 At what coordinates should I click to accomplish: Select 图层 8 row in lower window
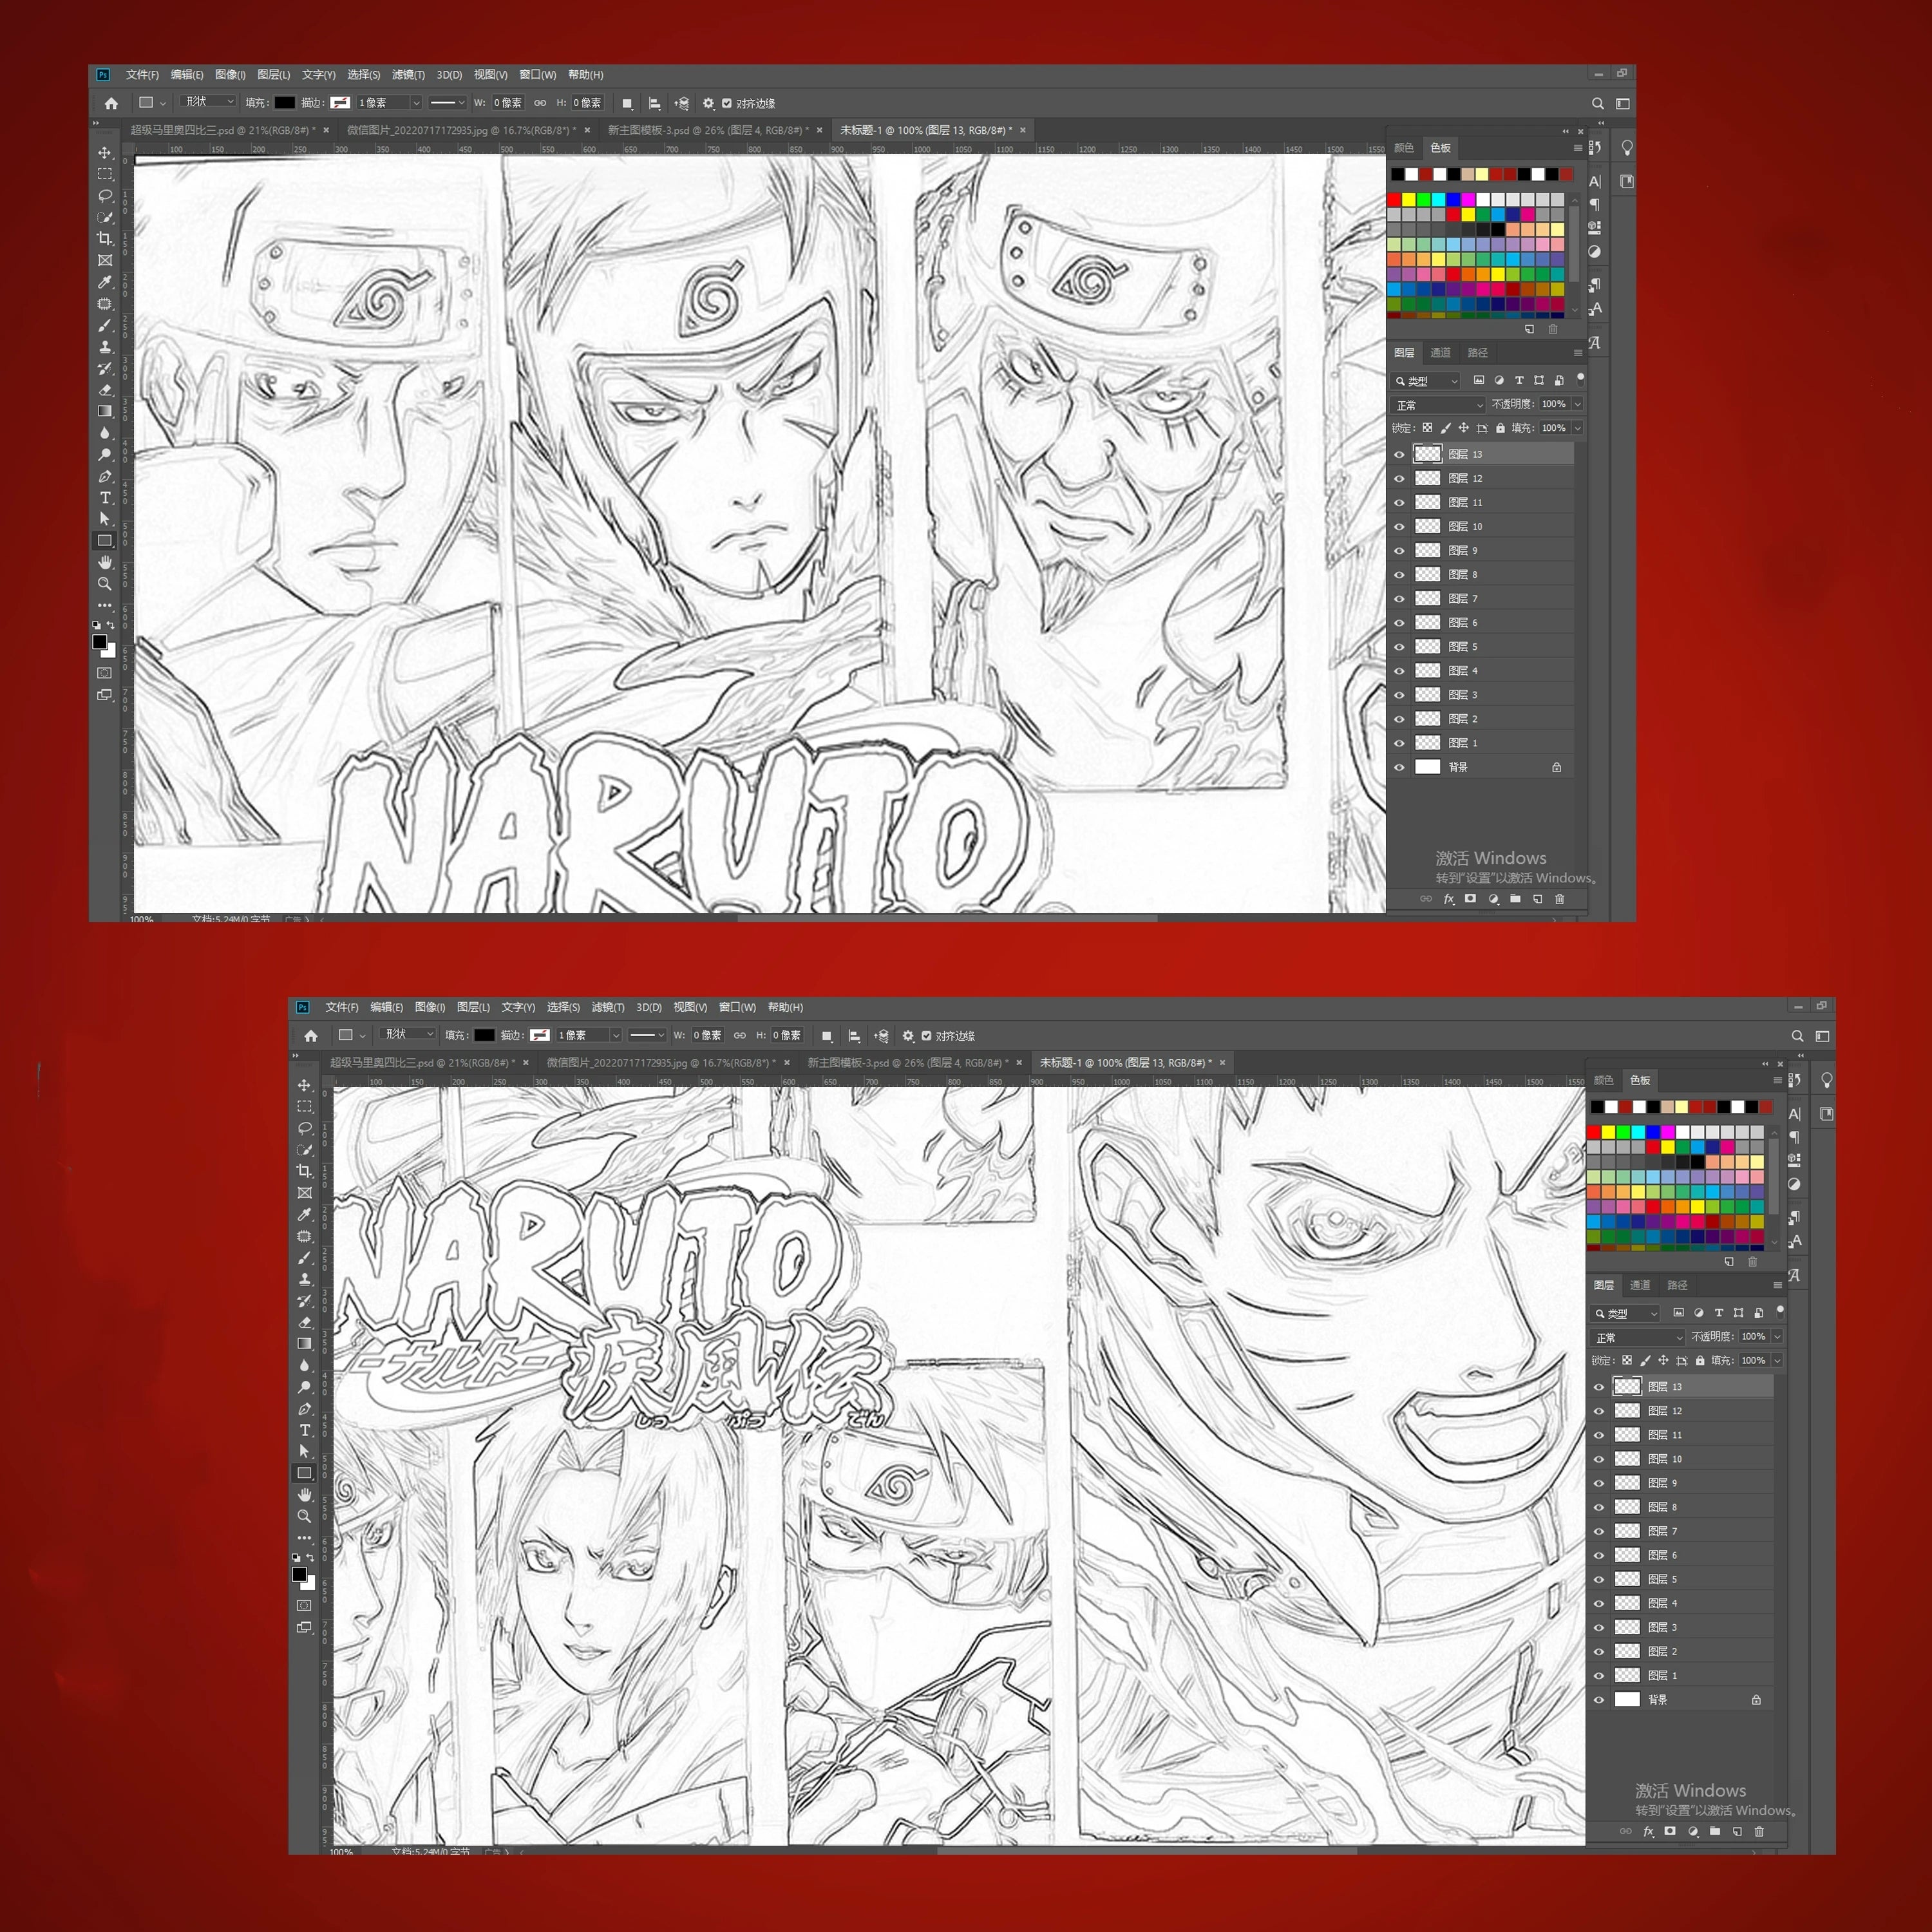pos(1680,1507)
